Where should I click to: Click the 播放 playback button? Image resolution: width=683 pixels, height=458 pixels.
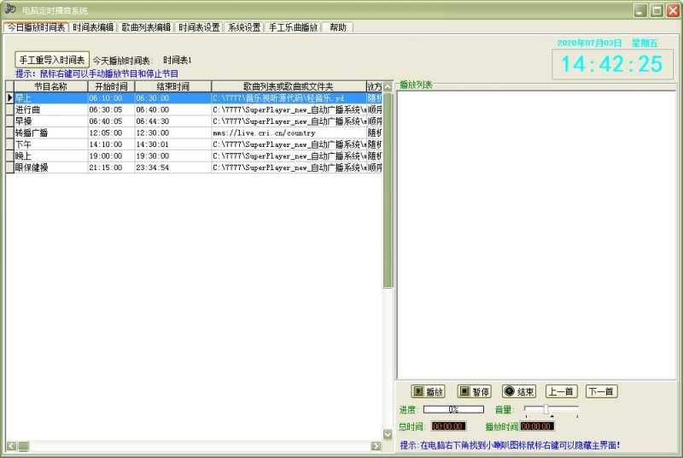click(x=428, y=391)
